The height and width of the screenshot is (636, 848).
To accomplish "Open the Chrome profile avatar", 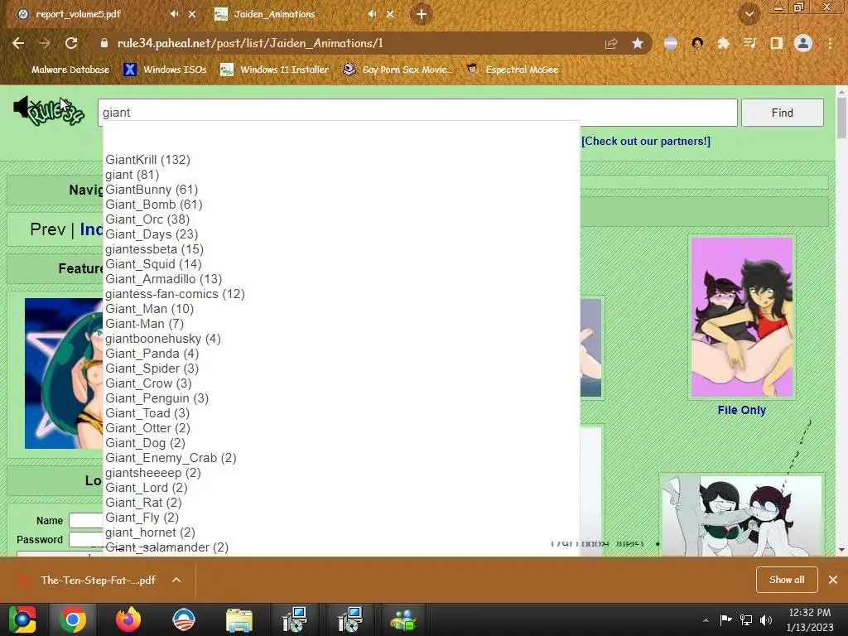I will coord(803,43).
